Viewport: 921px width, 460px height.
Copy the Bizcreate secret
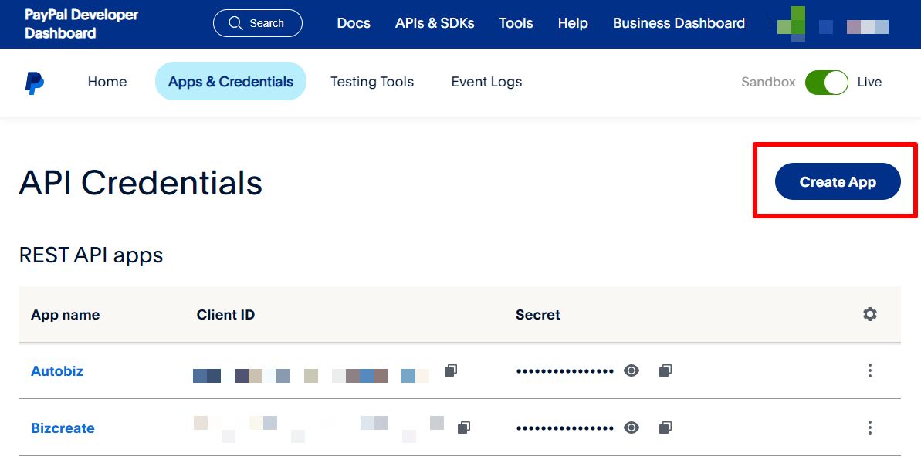click(x=665, y=428)
